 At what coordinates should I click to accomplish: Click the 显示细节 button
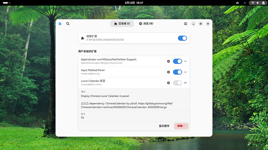[x=164, y=126]
